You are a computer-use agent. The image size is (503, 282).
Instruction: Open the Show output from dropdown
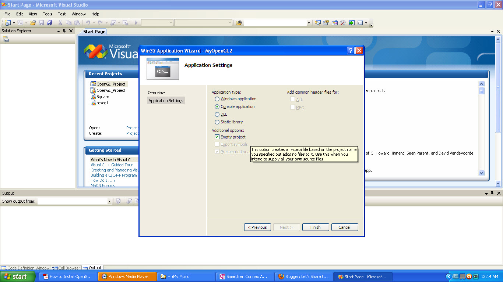tap(109, 201)
